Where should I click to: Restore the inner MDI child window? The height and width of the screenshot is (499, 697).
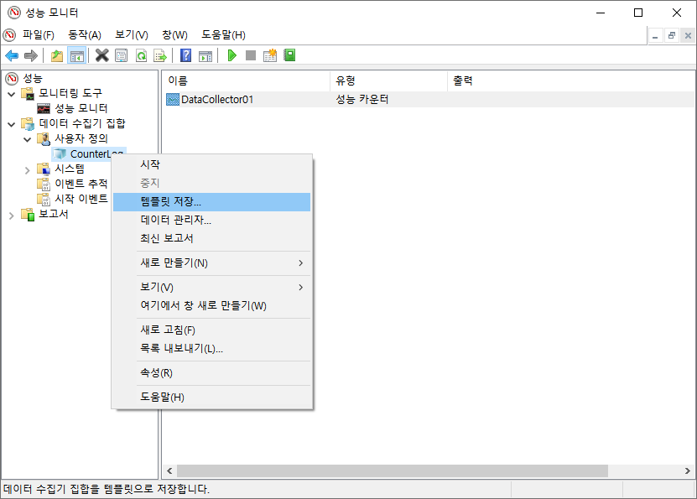coord(672,35)
